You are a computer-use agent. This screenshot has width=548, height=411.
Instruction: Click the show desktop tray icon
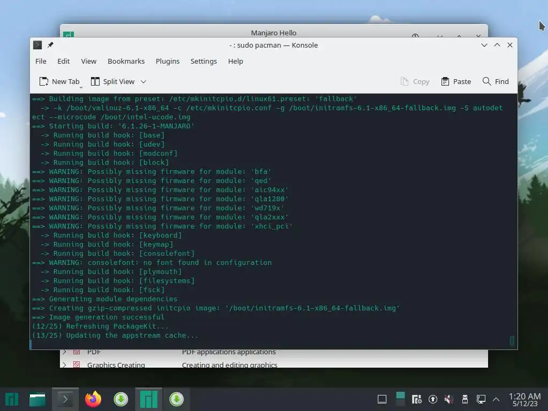click(382, 399)
